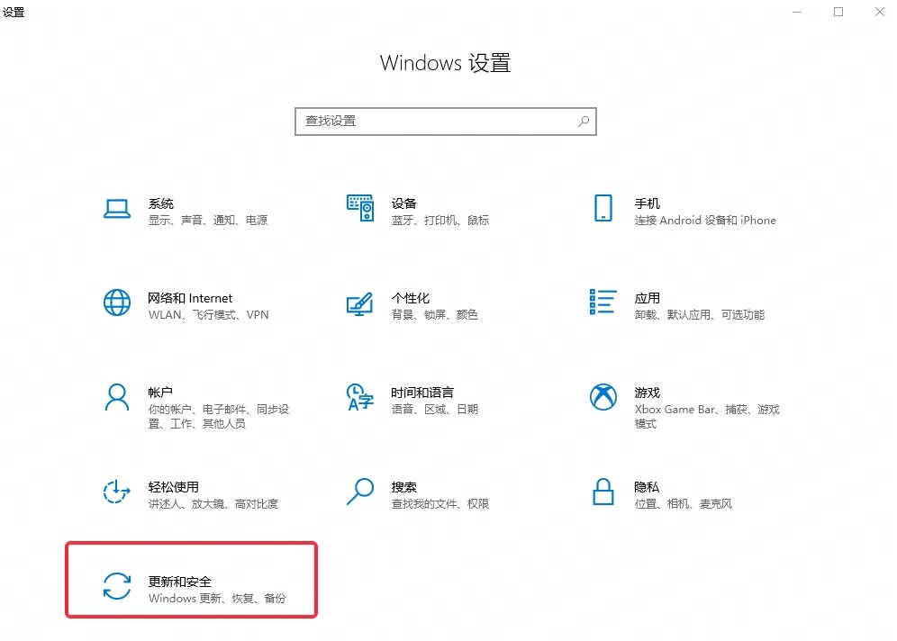Go to 网络和 Internet settings label

coord(190,298)
